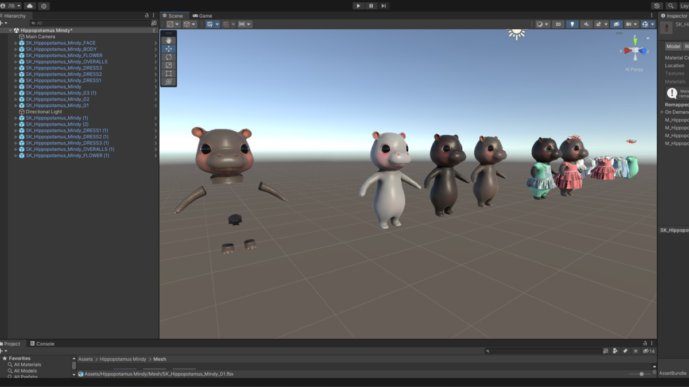Toggle 2D scene view mode
689x387 pixels.
point(558,24)
